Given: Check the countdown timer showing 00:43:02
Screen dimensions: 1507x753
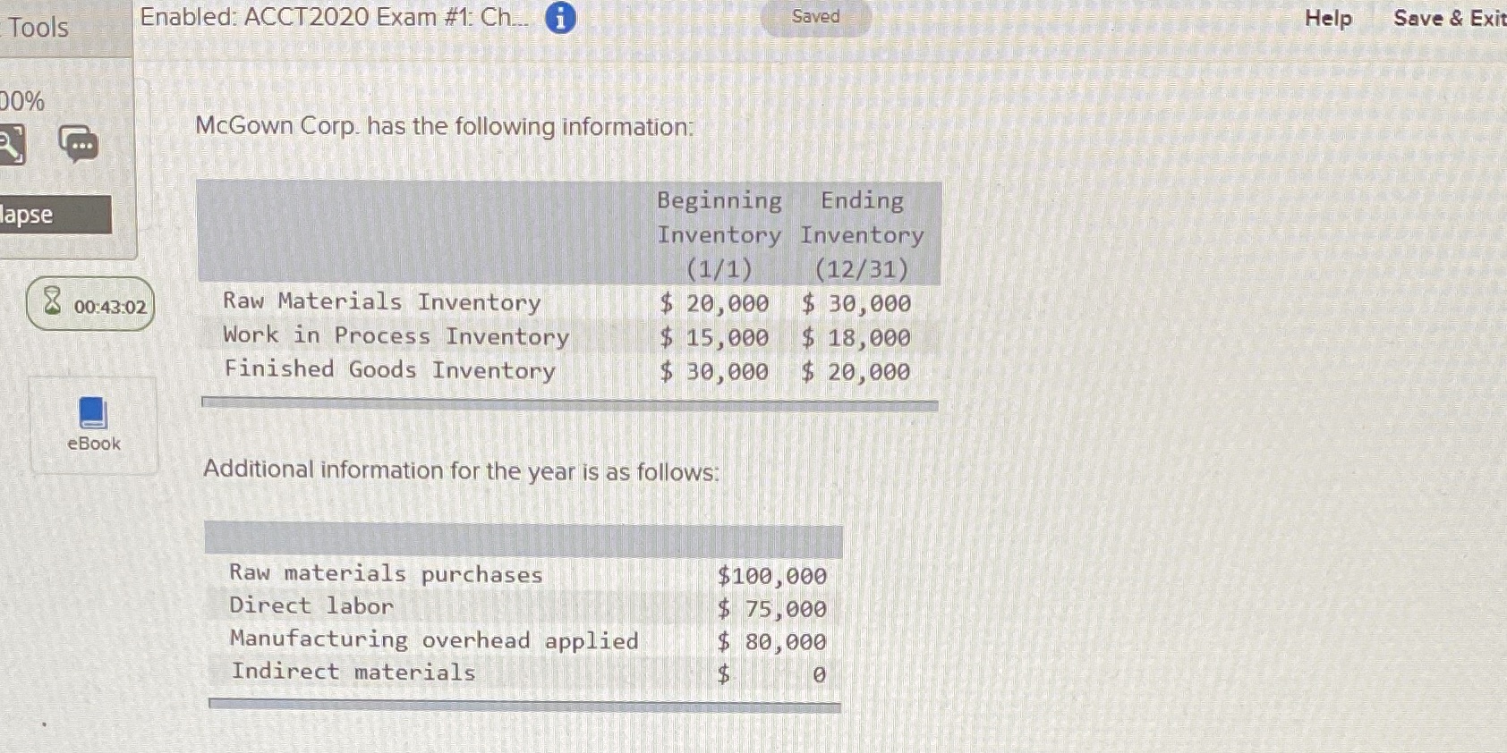Looking at the screenshot, I should click(x=102, y=306).
